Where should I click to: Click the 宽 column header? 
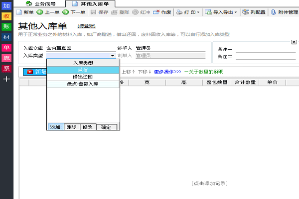(147, 83)
